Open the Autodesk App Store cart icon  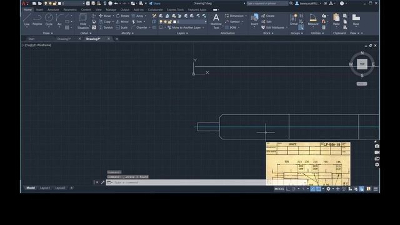click(325, 3)
